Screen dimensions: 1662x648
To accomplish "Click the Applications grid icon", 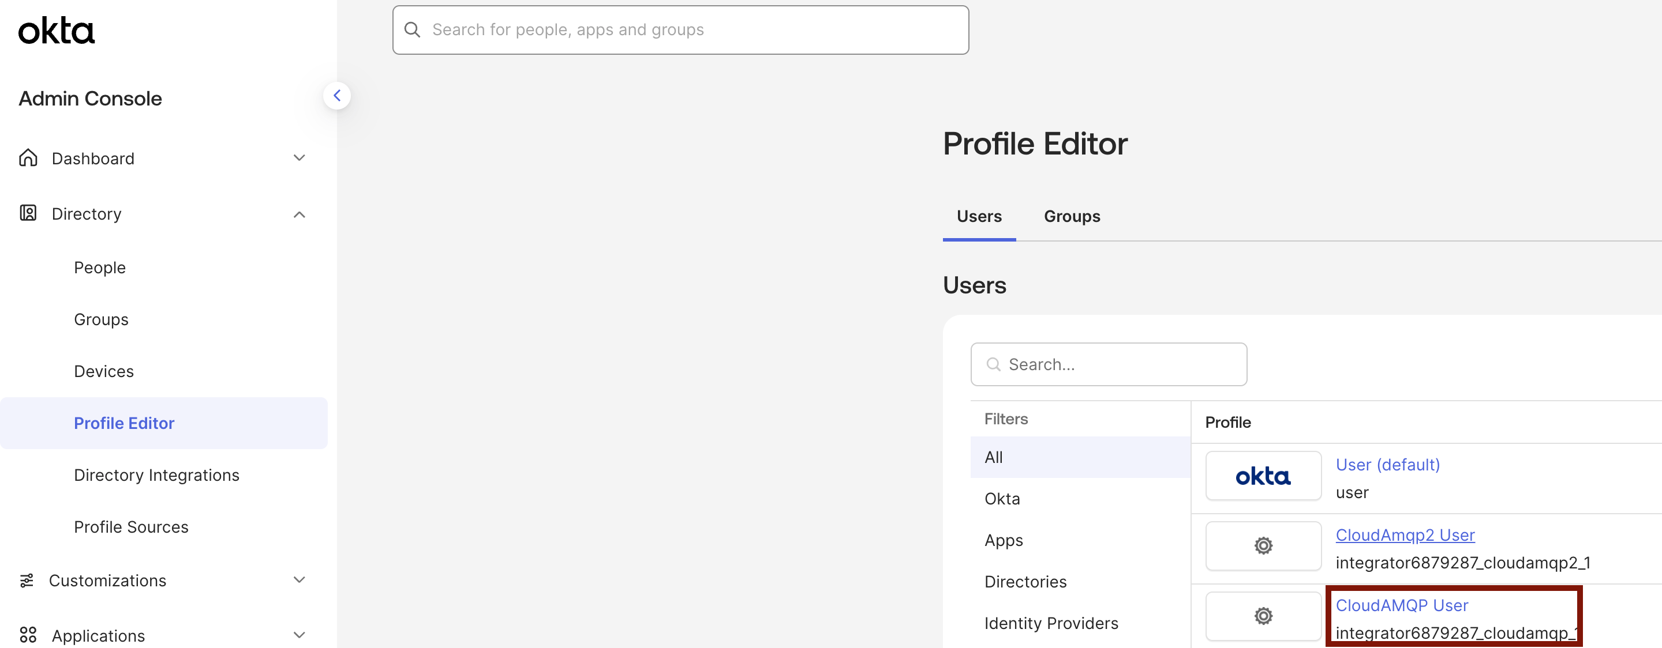I will click(27, 635).
